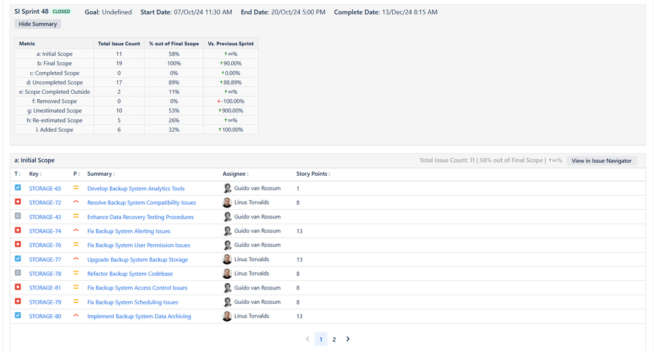Open Fix Backup System Alerting Issues link
The height and width of the screenshot is (351, 656).
(129, 231)
